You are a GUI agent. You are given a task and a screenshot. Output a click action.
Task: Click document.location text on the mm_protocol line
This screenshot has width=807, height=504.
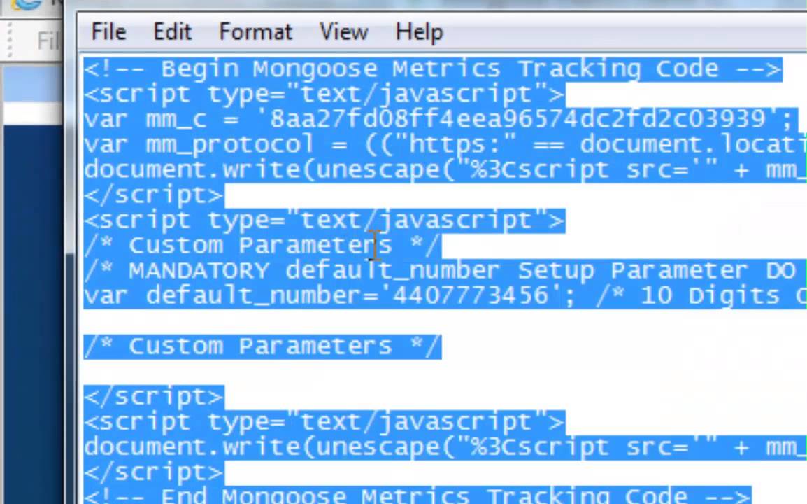point(692,144)
